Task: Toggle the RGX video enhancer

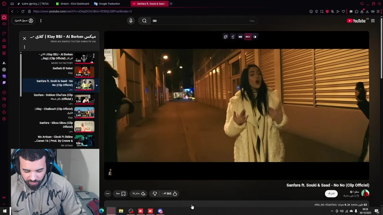Action: (248, 37)
